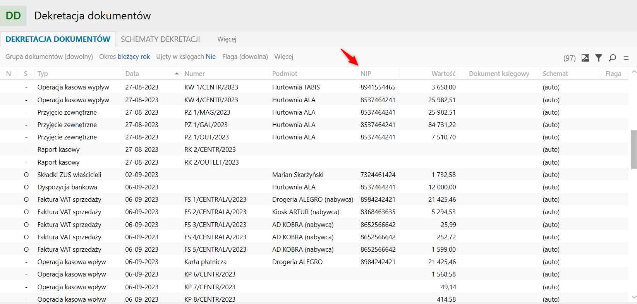Image resolution: width=637 pixels, height=304 pixels.
Task: Click the scrollbar down arrow
Action: click(634, 297)
